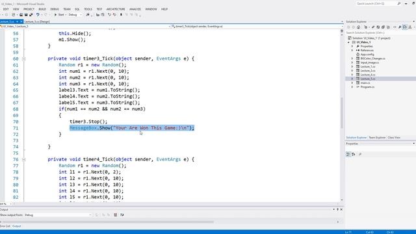Screen dimensions: 416x234
Task: Switch to Class View tab
Action: (394, 137)
